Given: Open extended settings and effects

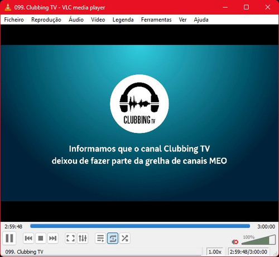Looking at the screenshot, I should pos(83,238).
